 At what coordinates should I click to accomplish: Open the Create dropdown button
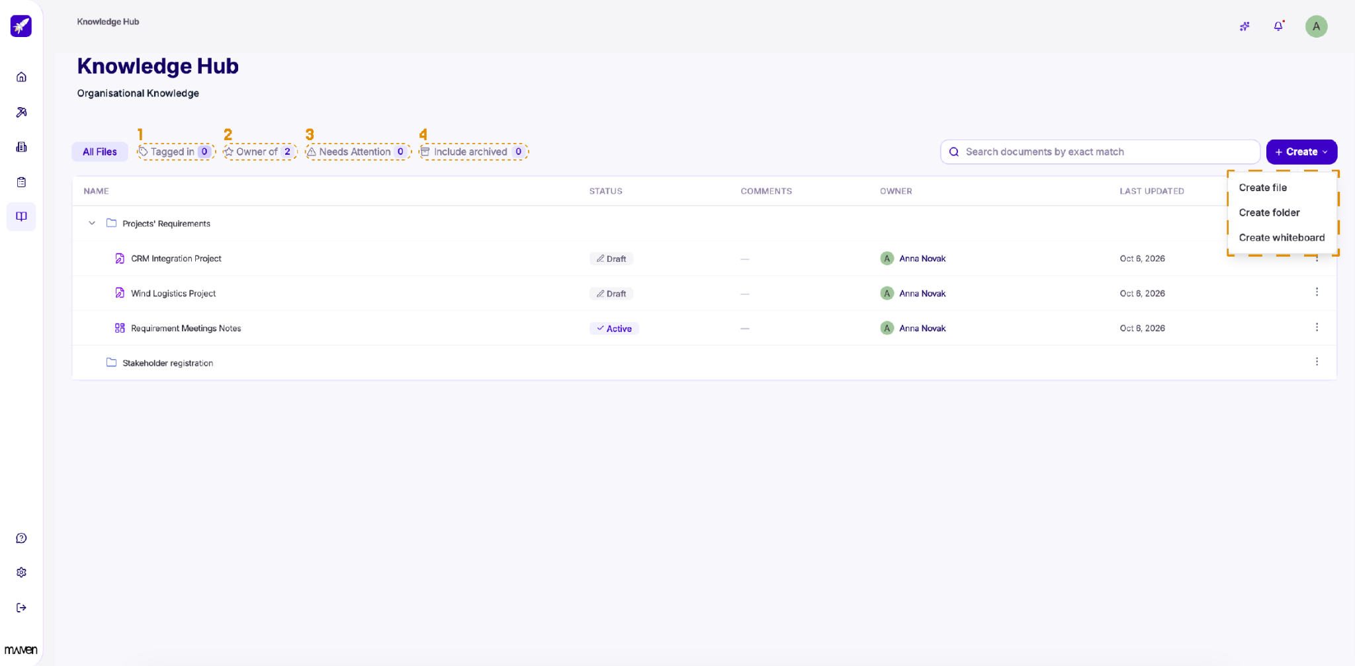coord(1301,152)
